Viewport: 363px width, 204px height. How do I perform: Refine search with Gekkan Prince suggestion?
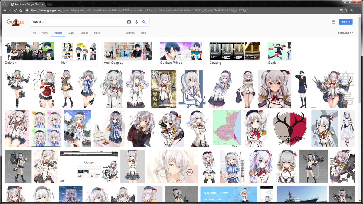181,54
